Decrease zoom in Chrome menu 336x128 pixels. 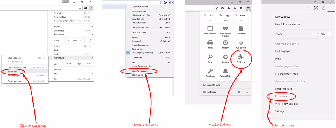click(69, 40)
